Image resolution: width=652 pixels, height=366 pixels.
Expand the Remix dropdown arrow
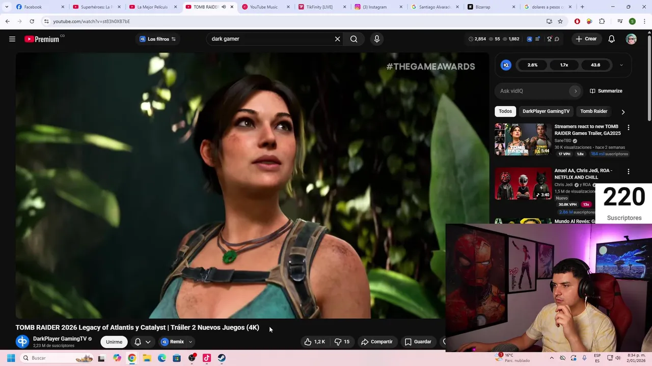click(191, 342)
